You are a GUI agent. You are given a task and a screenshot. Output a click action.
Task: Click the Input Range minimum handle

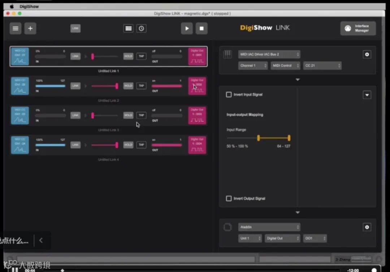259,138
